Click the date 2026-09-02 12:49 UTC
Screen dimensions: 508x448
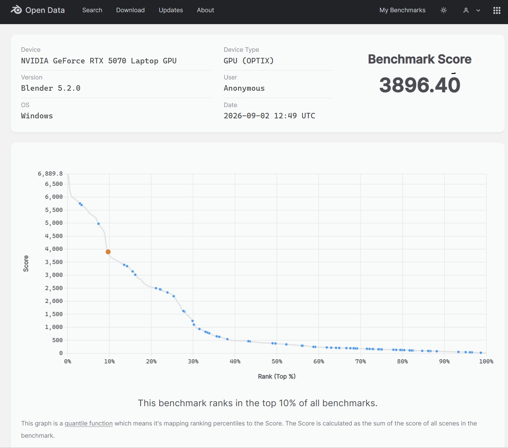point(270,116)
